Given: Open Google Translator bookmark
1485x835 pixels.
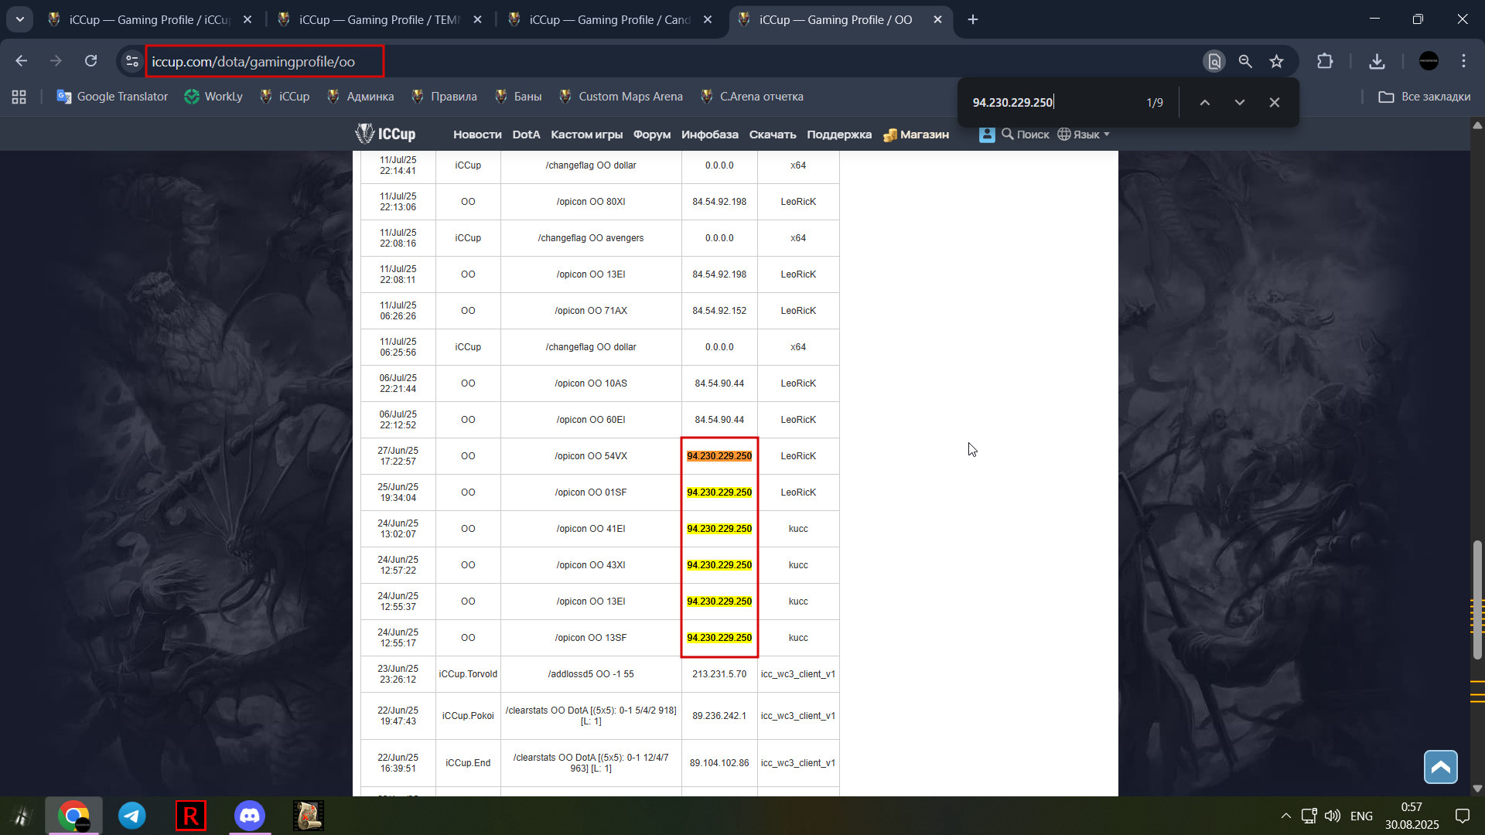Looking at the screenshot, I should [x=112, y=97].
